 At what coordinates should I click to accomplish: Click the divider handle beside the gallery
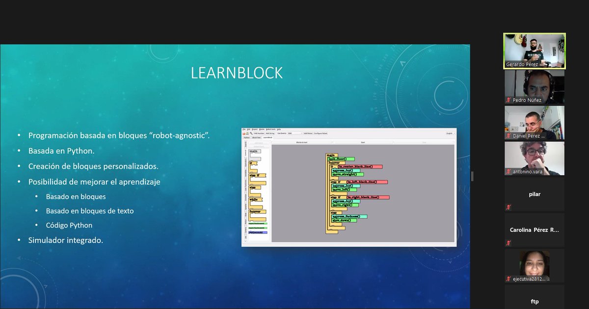coord(472,177)
